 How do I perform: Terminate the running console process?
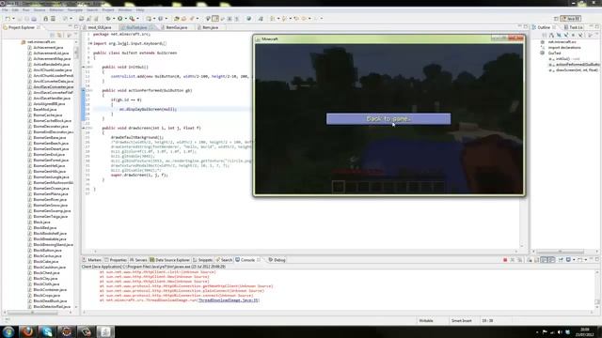[505, 260]
